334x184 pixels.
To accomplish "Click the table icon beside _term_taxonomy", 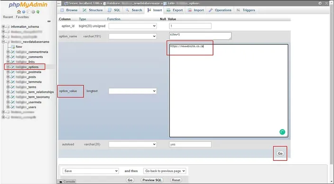I will [x=13, y=97].
